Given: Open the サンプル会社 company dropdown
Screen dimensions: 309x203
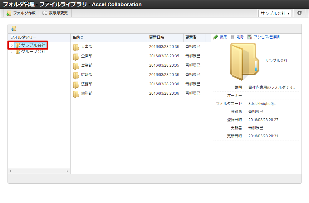Looking at the screenshot, I should [x=275, y=13].
